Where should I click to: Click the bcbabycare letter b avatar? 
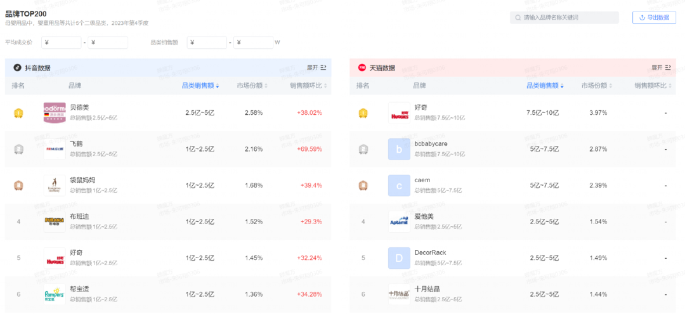click(399, 149)
